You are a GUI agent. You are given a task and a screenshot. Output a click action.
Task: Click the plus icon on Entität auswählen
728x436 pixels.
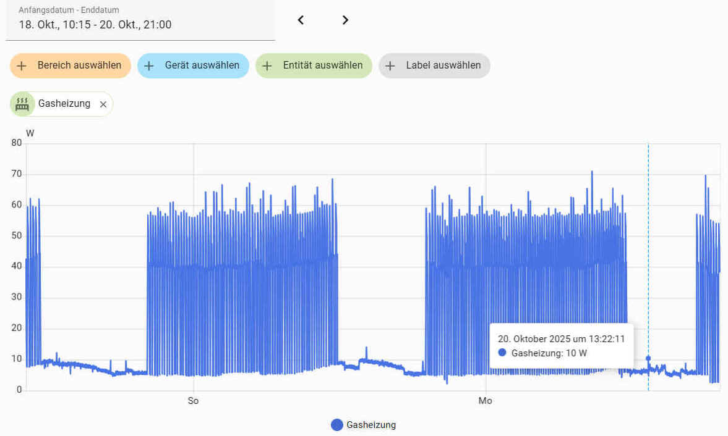pos(267,65)
